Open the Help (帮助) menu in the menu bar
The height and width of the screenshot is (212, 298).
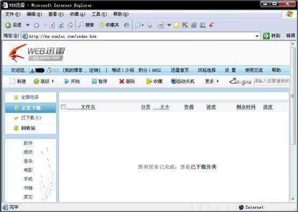click(x=121, y=14)
